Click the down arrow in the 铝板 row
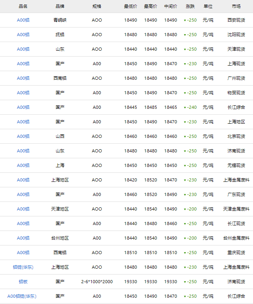 coord(185,282)
